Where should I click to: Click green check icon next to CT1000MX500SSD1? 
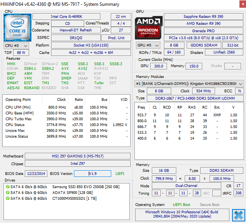7,198
